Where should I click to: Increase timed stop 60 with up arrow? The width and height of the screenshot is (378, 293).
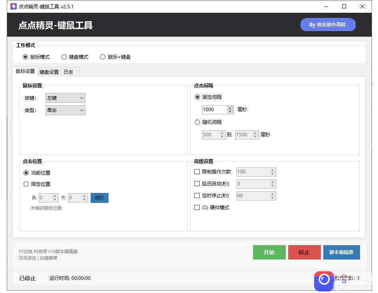pyautogui.click(x=273, y=194)
